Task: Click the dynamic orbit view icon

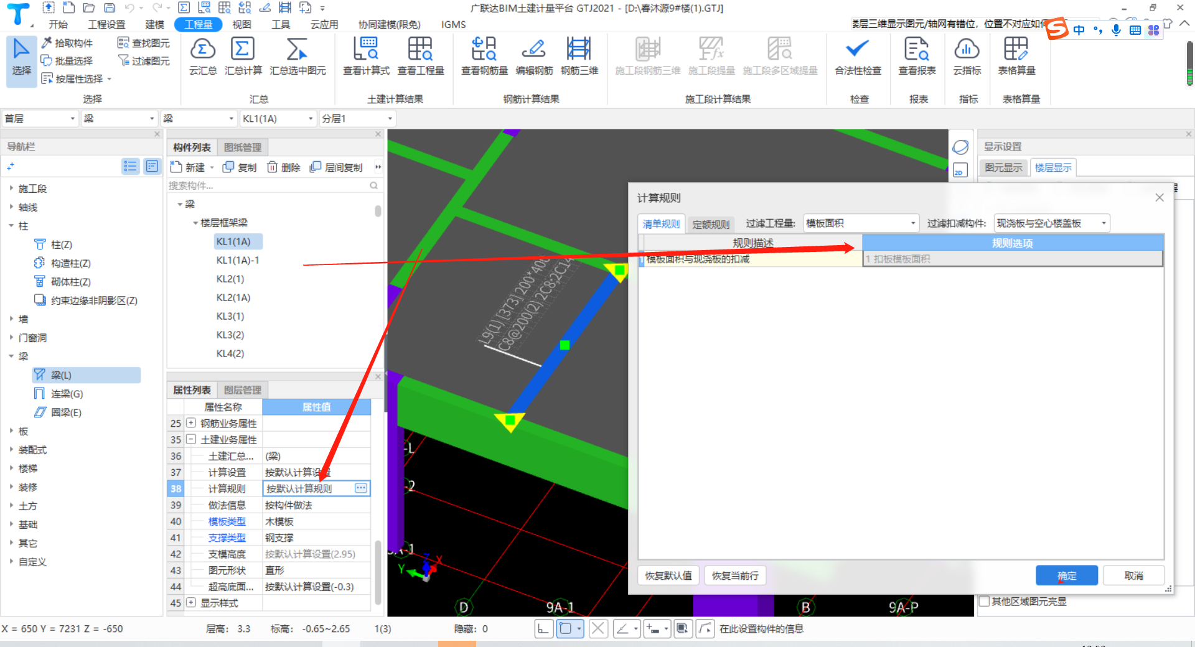Action: point(960,147)
